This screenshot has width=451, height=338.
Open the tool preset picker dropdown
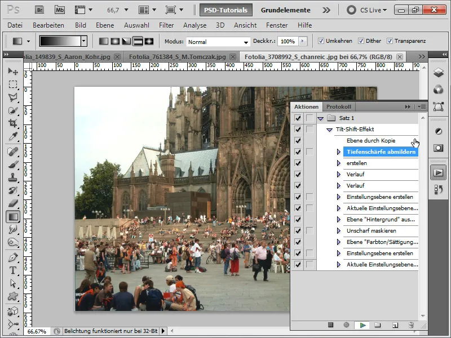pyautogui.click(x=28, y=41)
